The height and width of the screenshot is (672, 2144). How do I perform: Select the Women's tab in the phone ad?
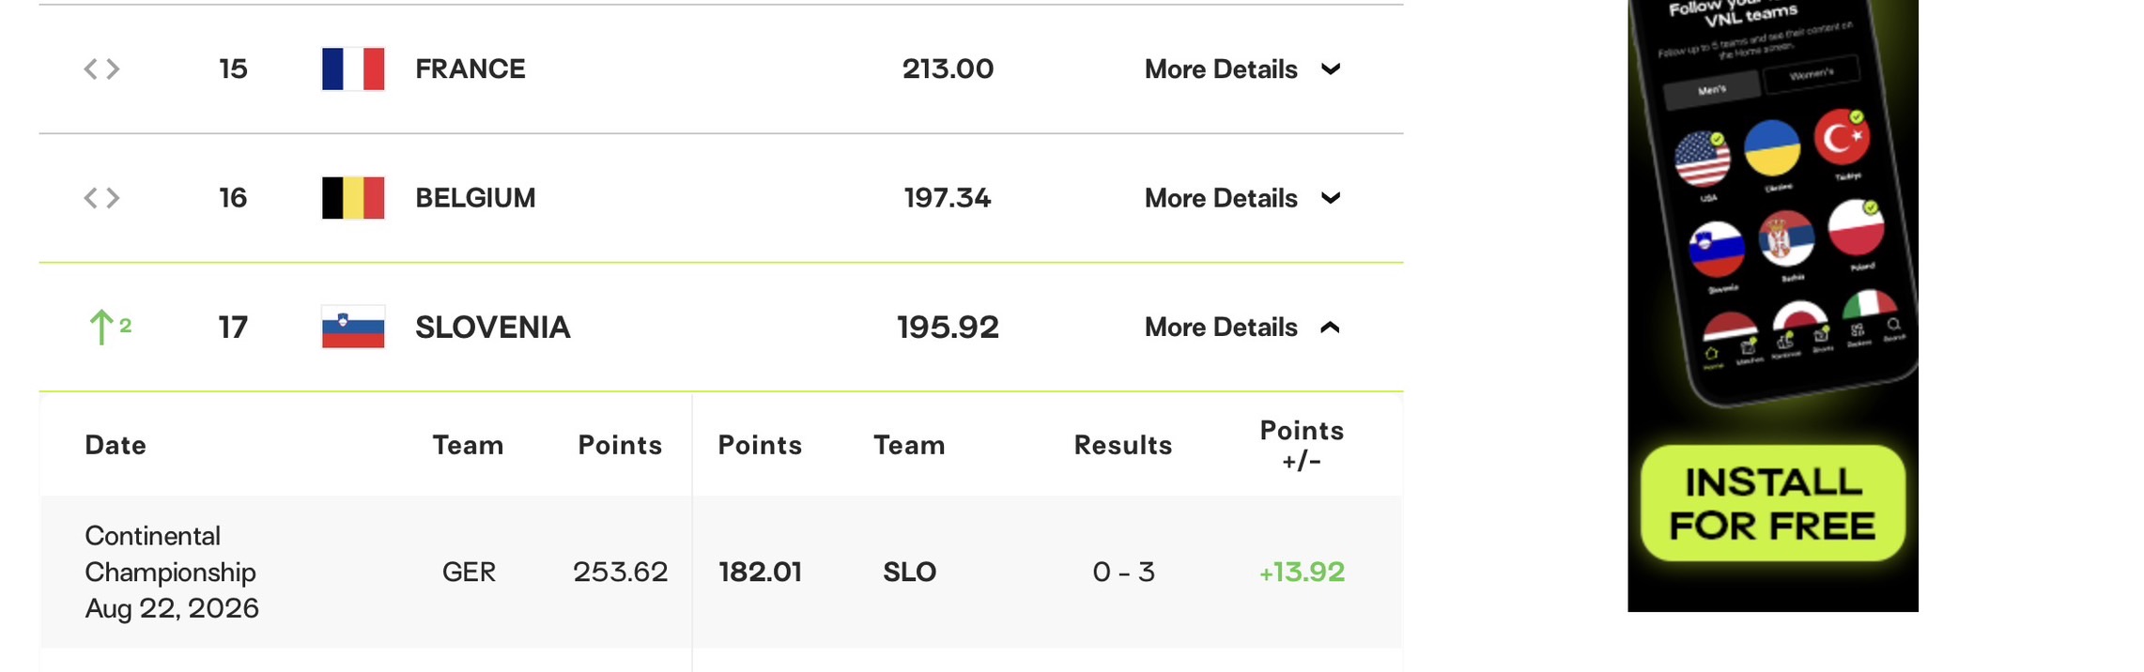(x=1812, y=74)
